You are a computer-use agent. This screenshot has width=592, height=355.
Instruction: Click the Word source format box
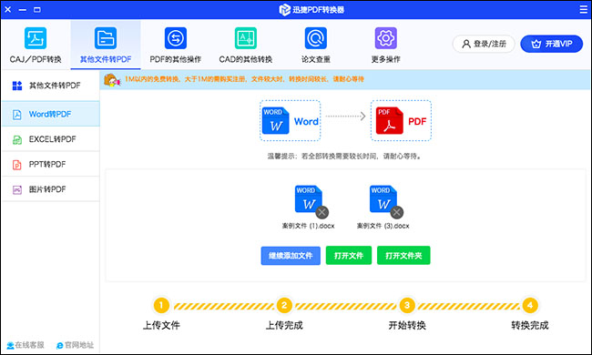click(x=290, y=121)
